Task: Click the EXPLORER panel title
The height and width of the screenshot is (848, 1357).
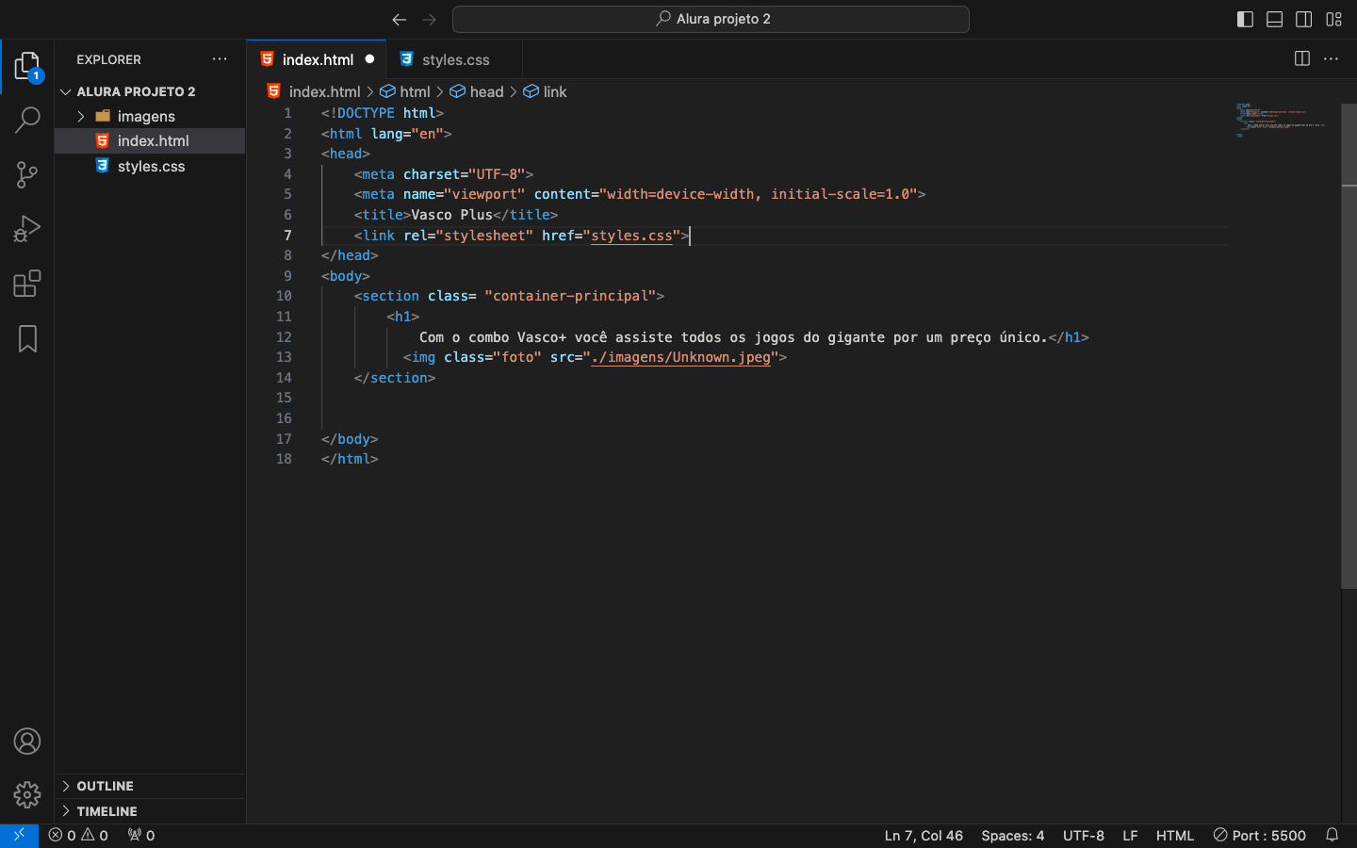Action: [x=108, y=59]
